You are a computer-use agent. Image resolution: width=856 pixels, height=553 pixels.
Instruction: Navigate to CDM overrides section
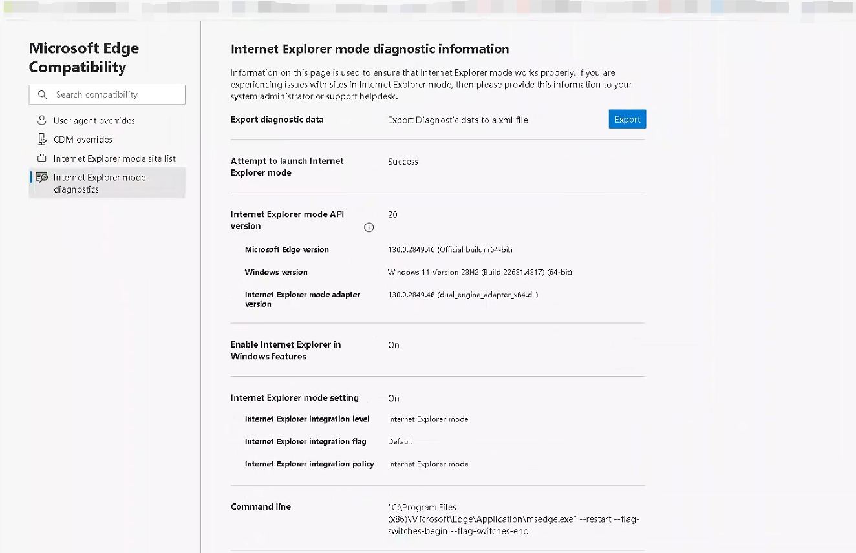pos(84,140)
